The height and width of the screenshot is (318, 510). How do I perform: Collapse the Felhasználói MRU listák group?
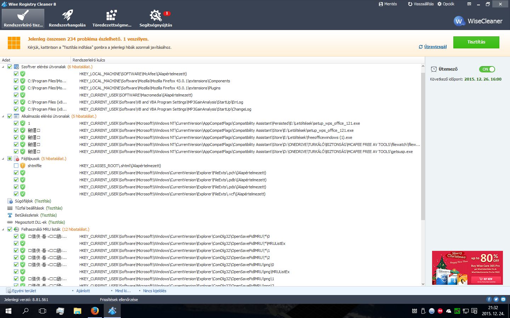3,229
